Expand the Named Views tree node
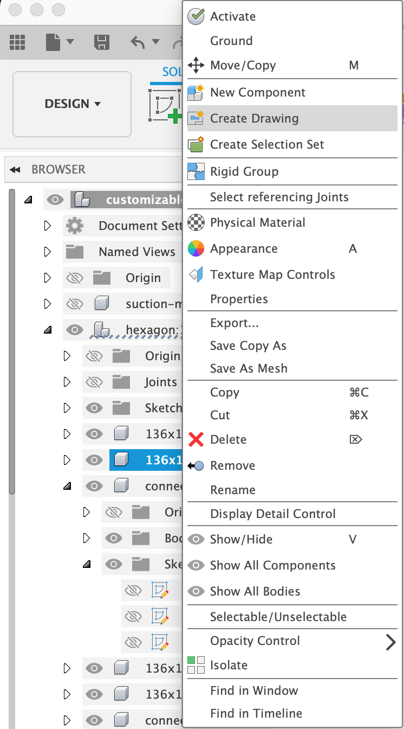This screenshot has width=404, height=729. pos(48,252)
